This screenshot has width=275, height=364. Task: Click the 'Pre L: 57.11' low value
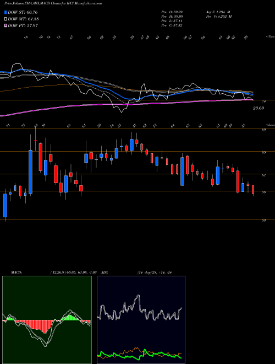coord(173,21)
